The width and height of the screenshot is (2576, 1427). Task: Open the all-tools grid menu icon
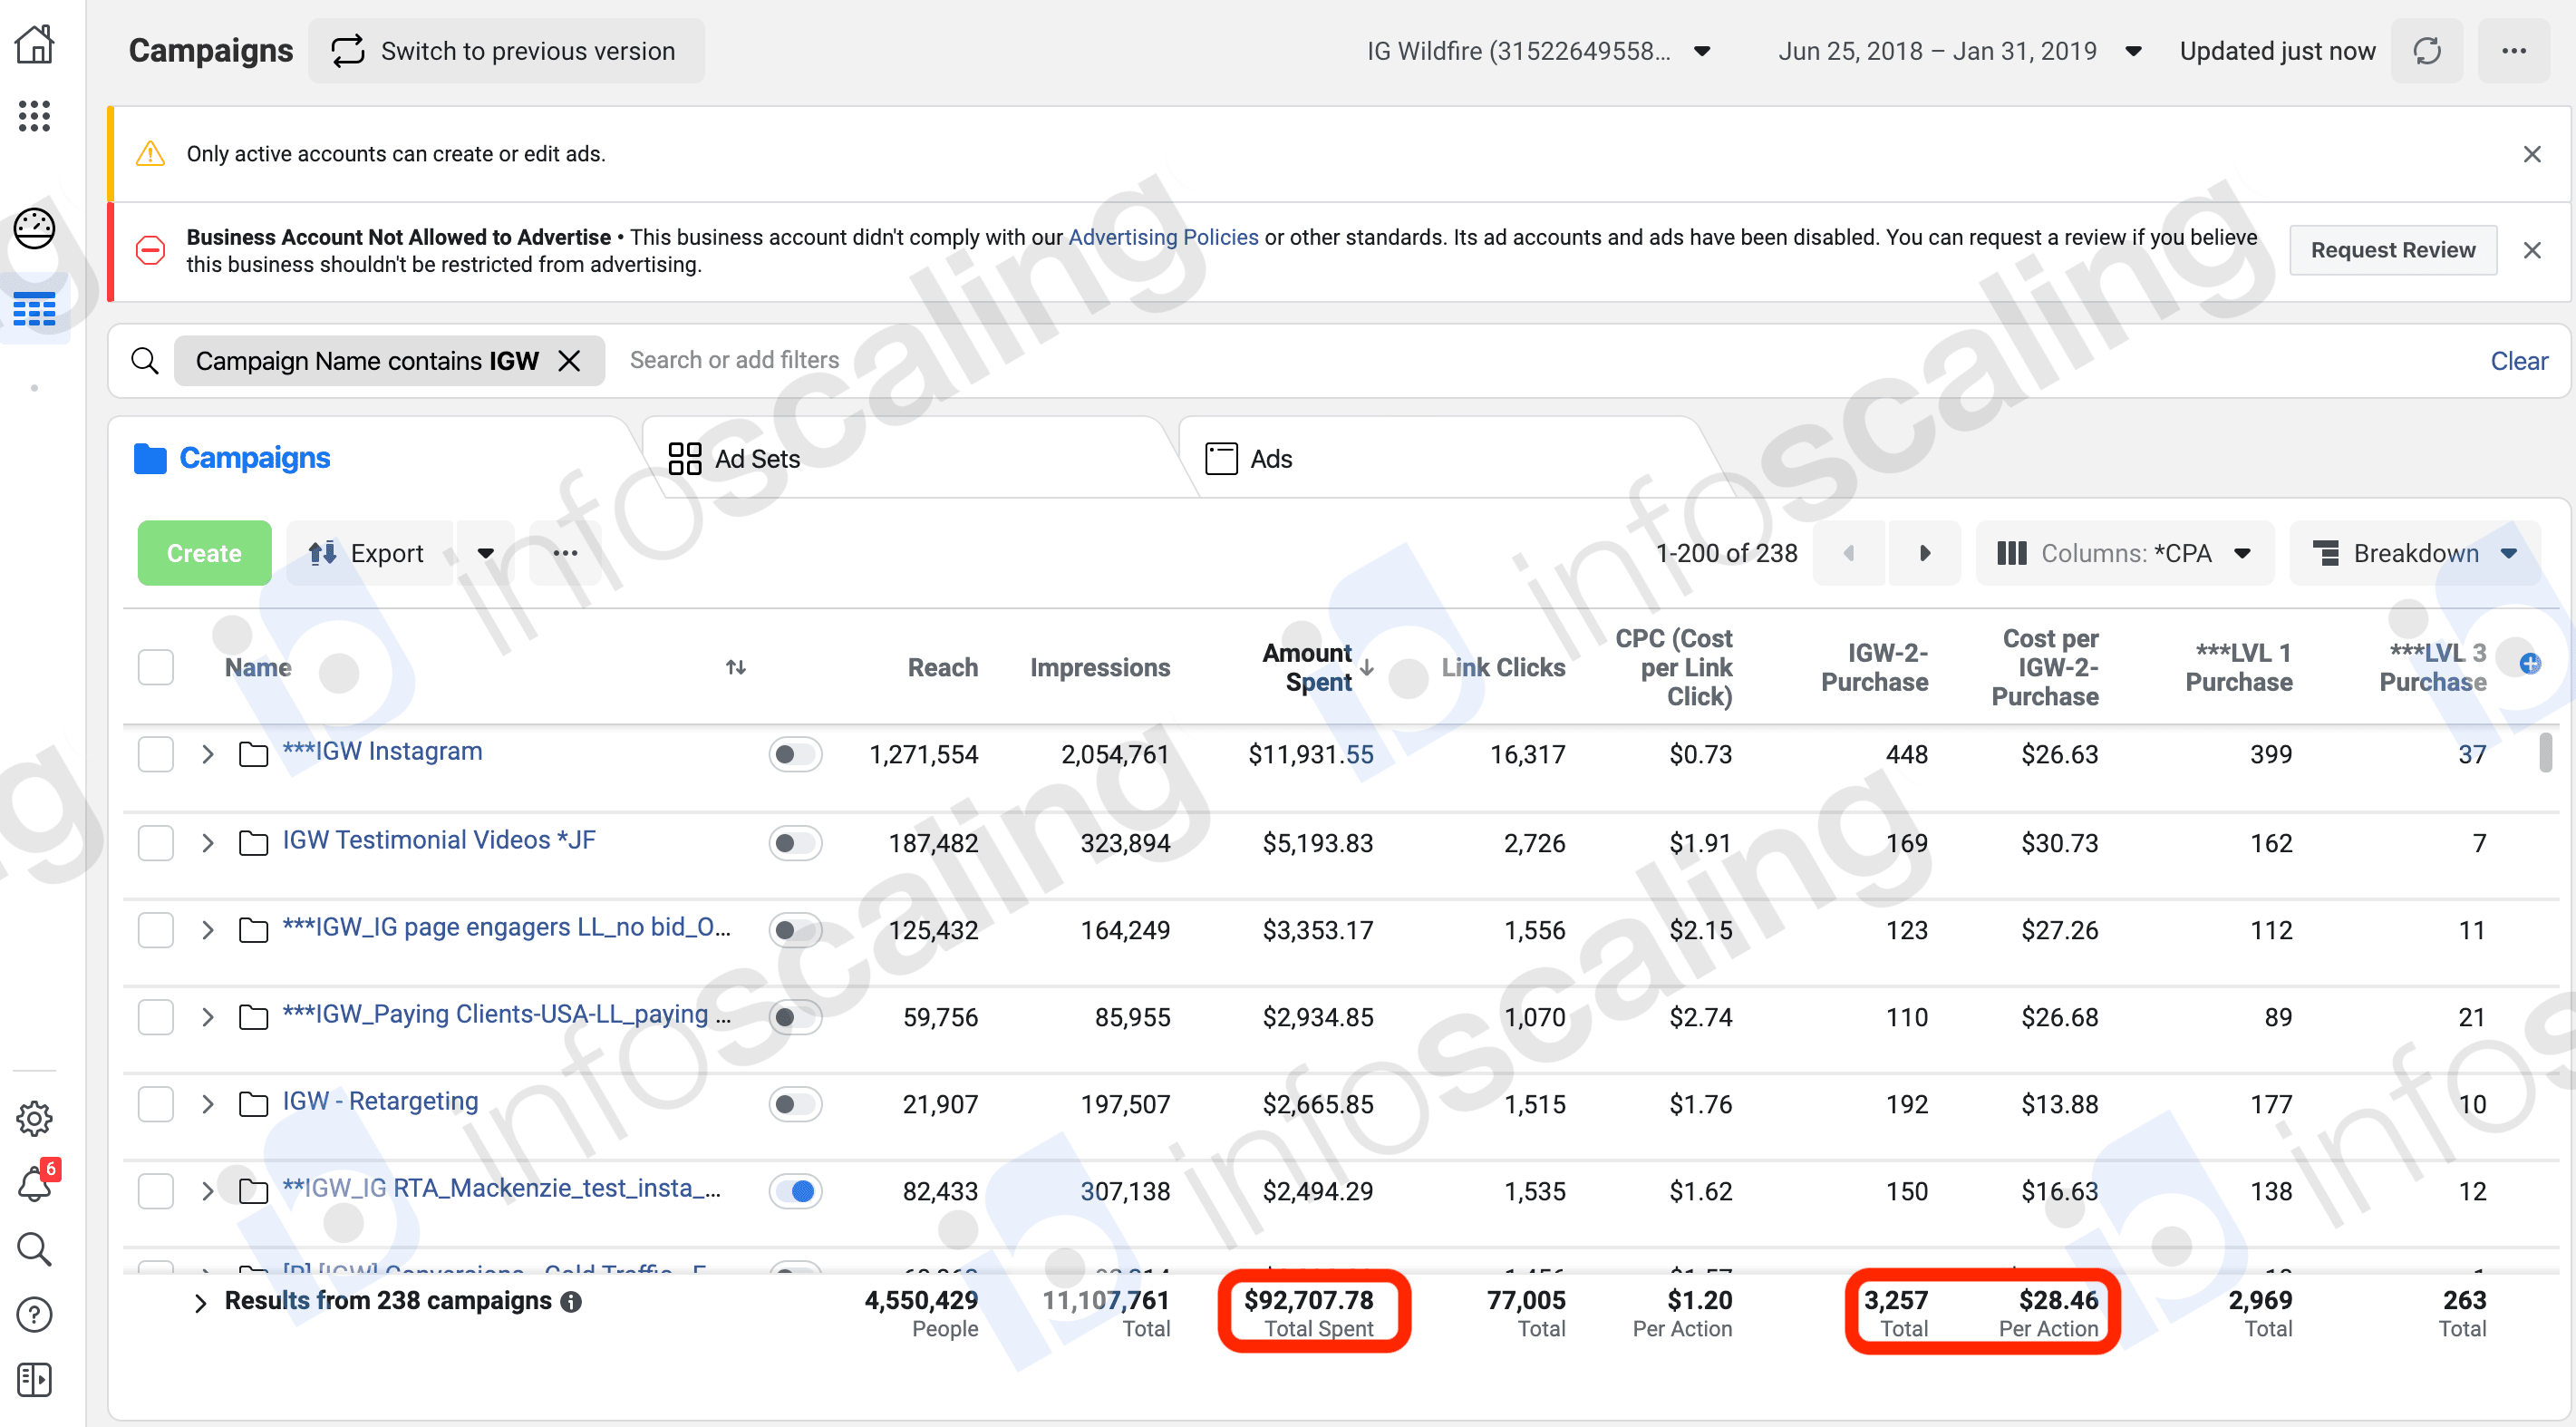click(x=34, y=116)
